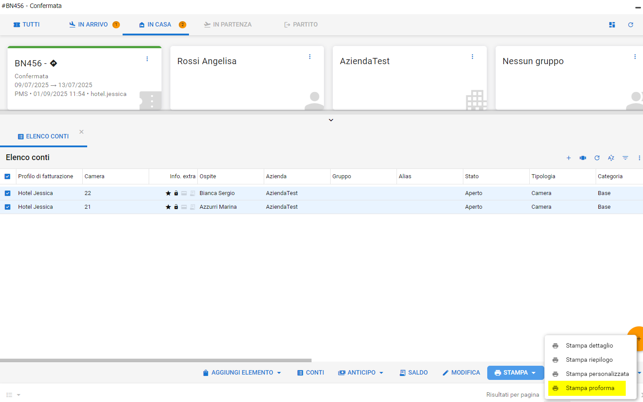Switch to the In Arrivo tab
This screenshot has width=643, height=402.
(93, 25)
